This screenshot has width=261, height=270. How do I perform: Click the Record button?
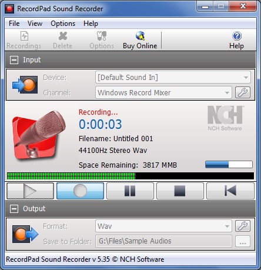pyautogui.click(x=80, y=191)
